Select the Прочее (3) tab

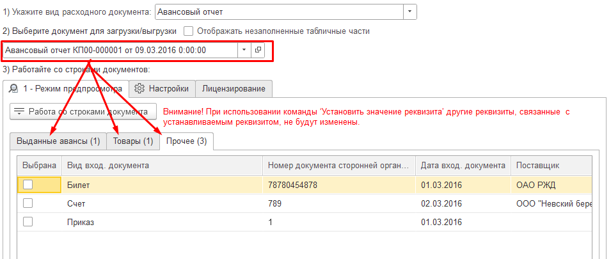(187, 141)
